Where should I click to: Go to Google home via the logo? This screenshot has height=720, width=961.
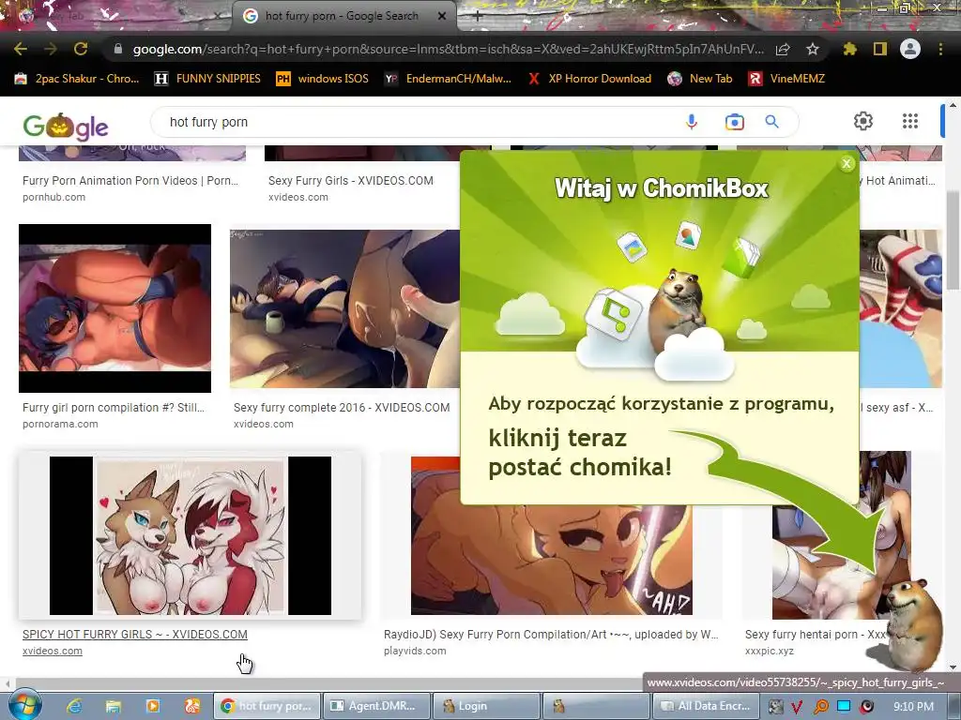[66, 127]
